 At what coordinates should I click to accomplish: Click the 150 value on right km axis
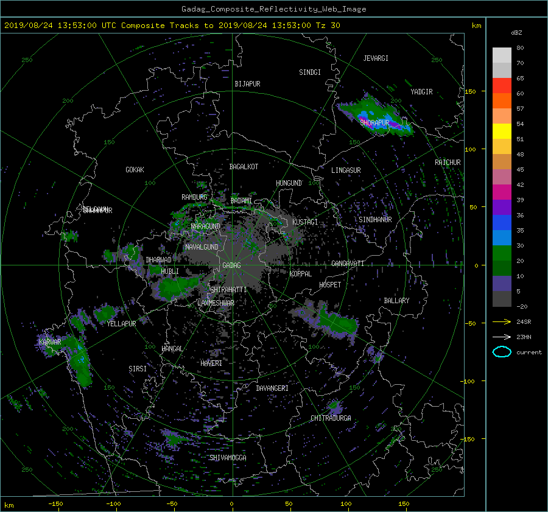[470, 91]
